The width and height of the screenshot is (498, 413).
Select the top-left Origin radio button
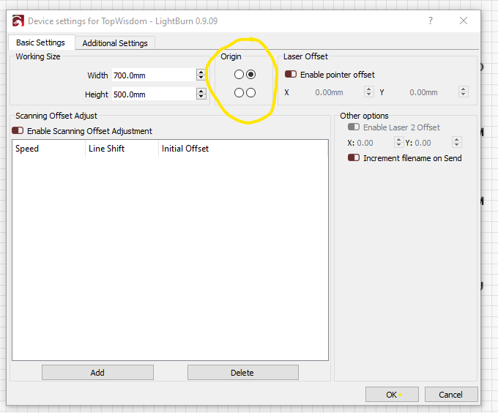(239, 75)
